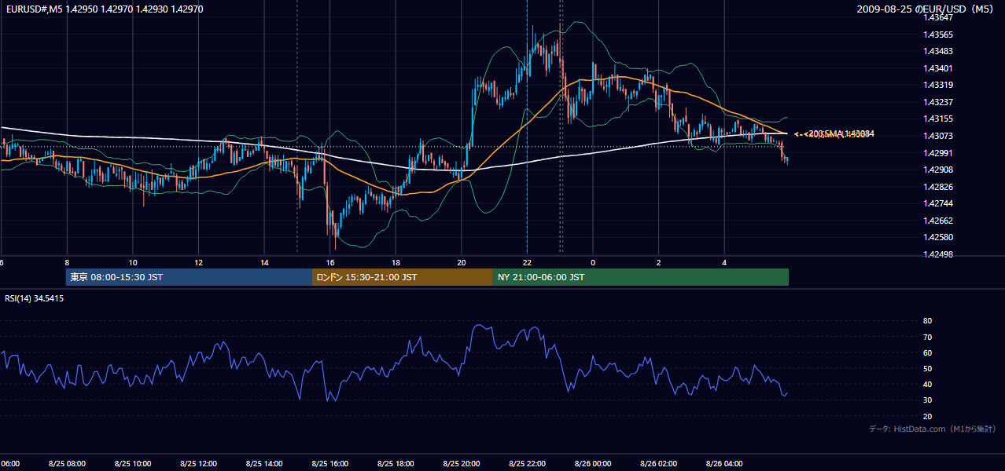Click price axis label 1.43483

tap(938, 51)
